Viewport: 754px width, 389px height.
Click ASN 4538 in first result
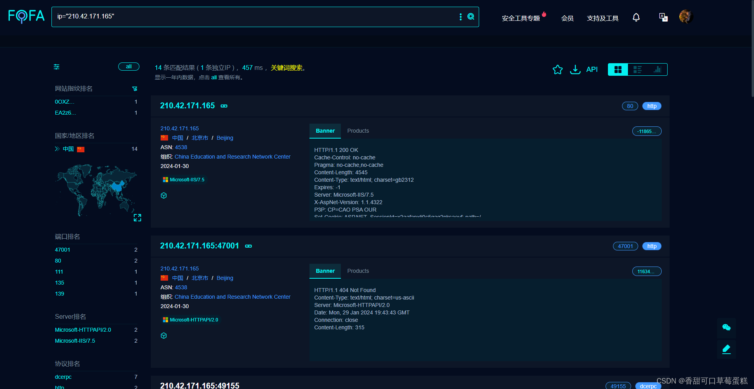click(x=181, y=147)
